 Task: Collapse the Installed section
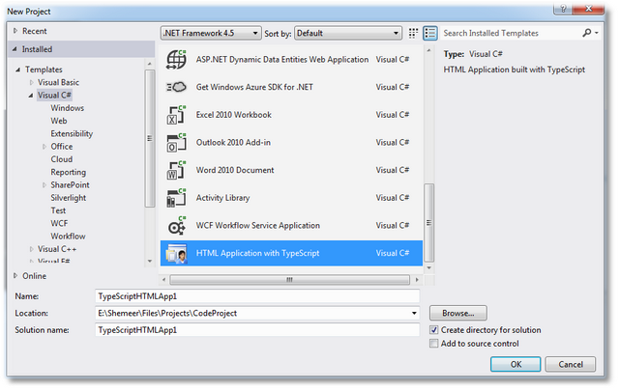coord(15,49)
